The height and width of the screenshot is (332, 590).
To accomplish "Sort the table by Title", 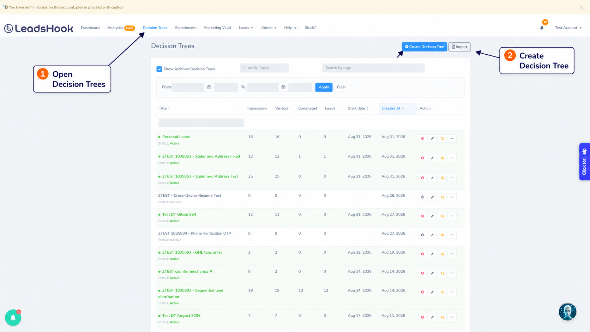I will click(164, 108).
